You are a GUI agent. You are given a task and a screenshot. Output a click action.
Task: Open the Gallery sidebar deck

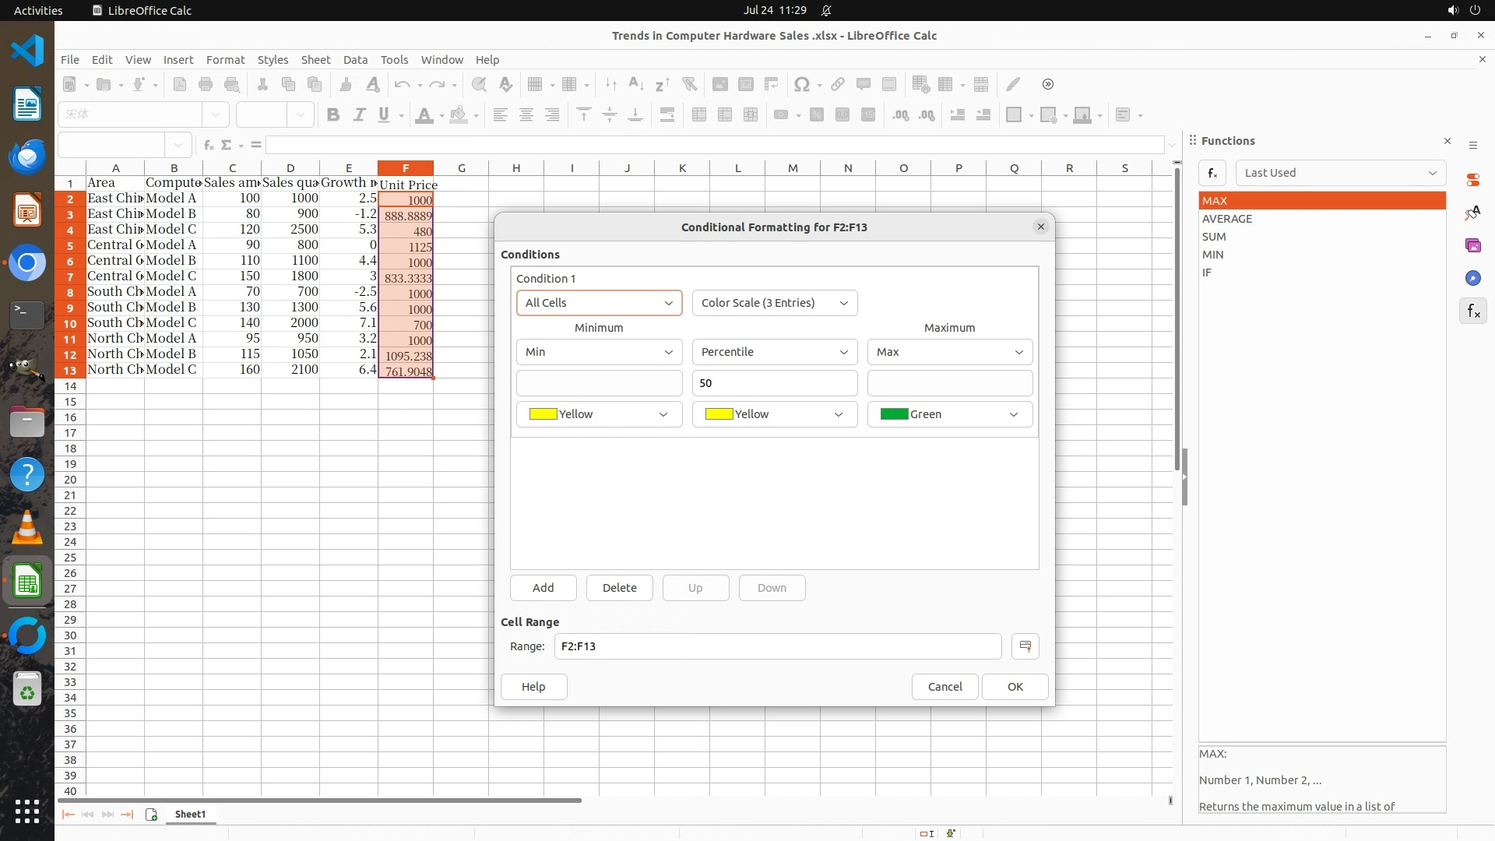click(1472, 245)
